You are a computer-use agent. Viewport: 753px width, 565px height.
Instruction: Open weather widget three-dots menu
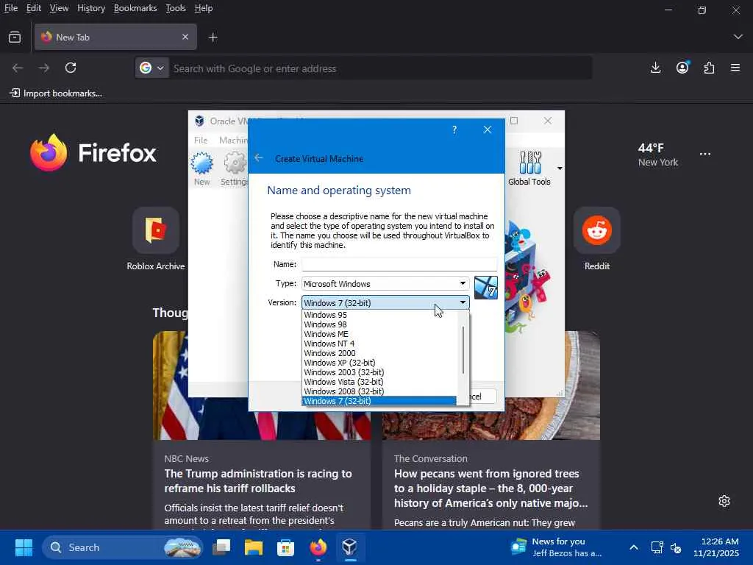pos(705,154)
